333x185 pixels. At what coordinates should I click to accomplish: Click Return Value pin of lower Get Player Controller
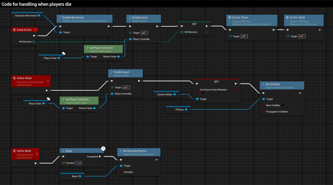click(x=94, y=108)
